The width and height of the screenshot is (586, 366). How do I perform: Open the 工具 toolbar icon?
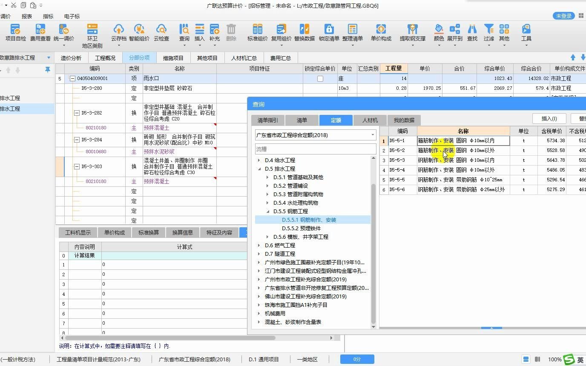526,33
